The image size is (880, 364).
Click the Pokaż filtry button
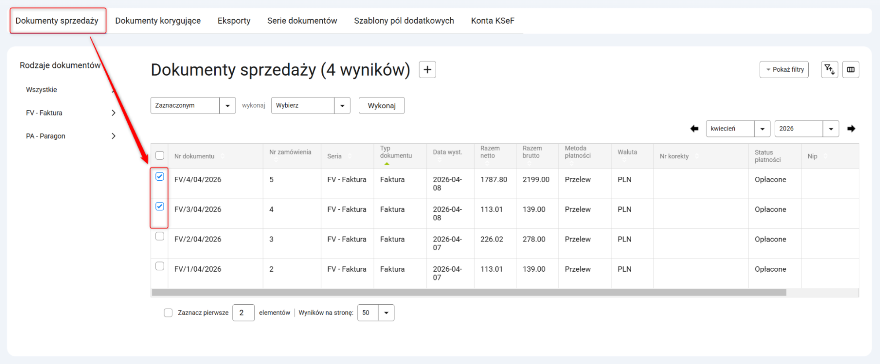[784, 69]
